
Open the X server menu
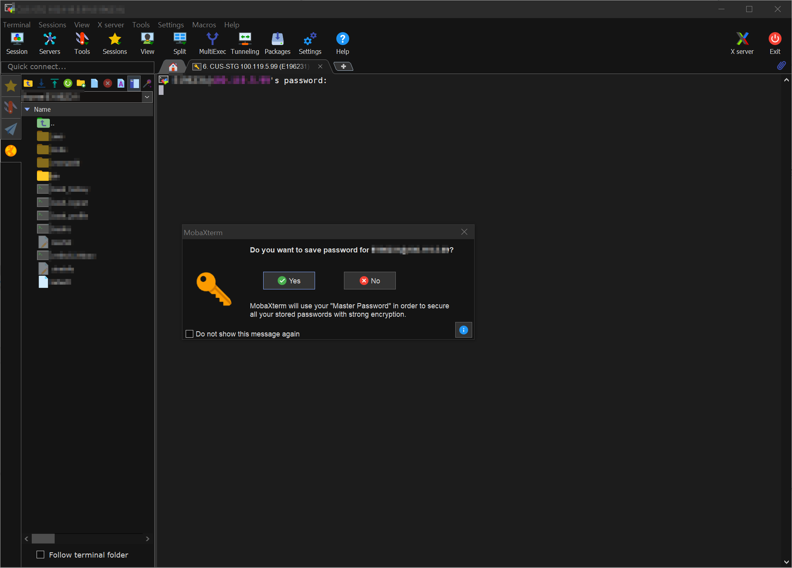pyautogui.click(x=111, y=25)
